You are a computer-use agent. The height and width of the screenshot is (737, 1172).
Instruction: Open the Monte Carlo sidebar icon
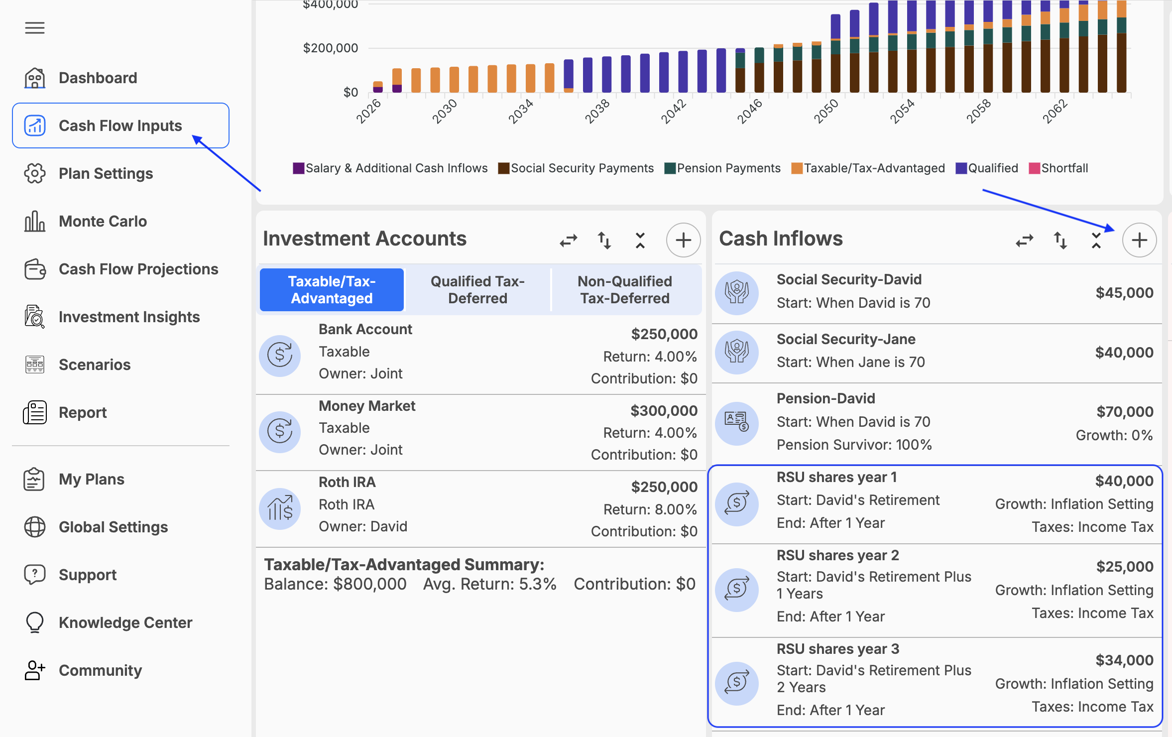pos(35,221)
